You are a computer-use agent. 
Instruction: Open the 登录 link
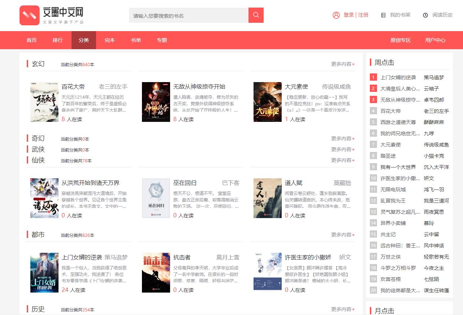point(349,15)
